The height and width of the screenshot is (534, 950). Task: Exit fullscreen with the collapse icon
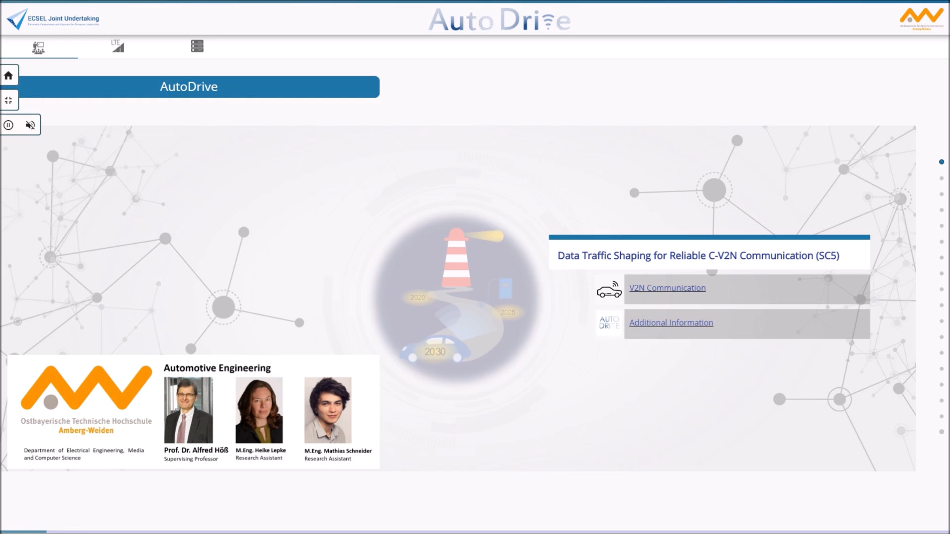click(x=8, y=100)
